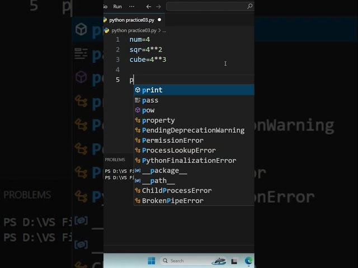Open the dolphin widget in the taskbar
The width and height of the screenshot is (358, 268).
[x=219, y=261]
